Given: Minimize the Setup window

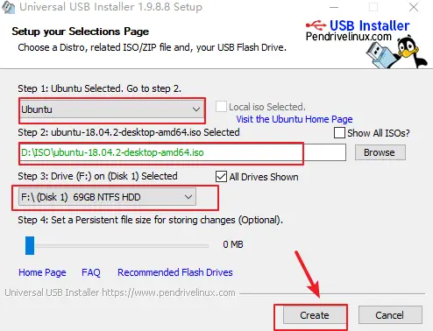Looking at the screenshot, I should pos(334,7).
